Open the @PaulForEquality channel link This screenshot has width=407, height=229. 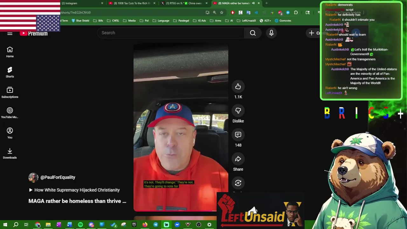pyautogui.click(x=58, y=177)
